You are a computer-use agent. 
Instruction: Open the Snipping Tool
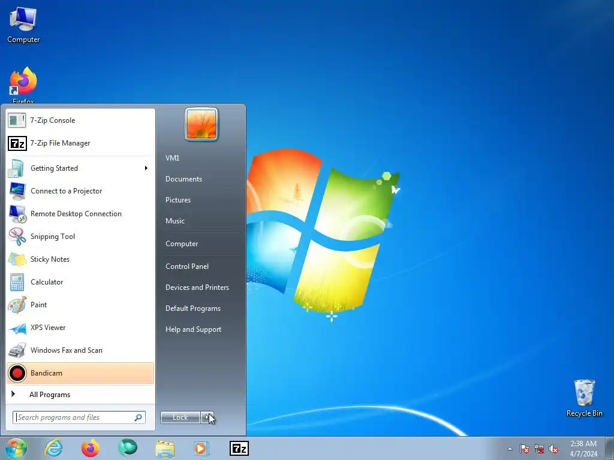80,236
